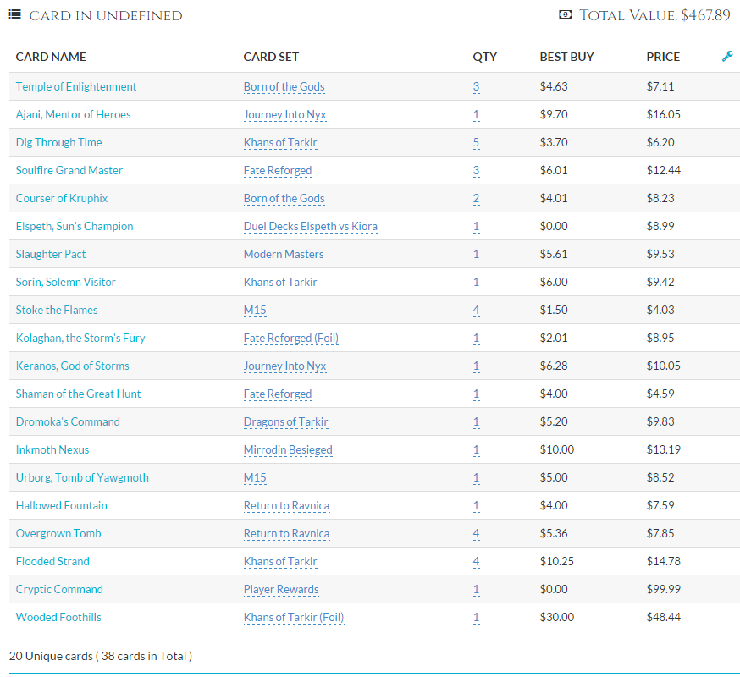Edit quantity 4 for Overgrown Tomb

coord(476,533)
